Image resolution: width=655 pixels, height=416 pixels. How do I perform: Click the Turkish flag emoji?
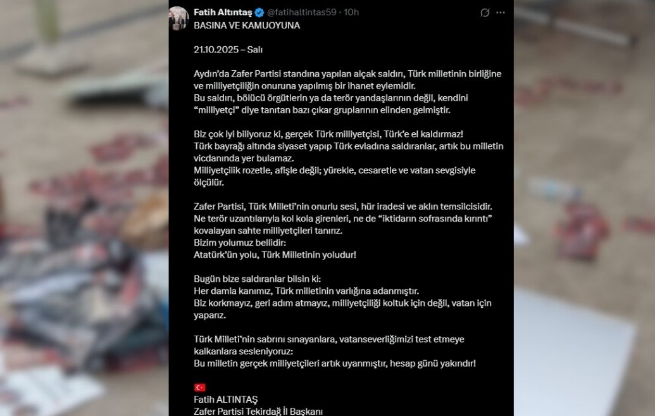coord(200,388)
